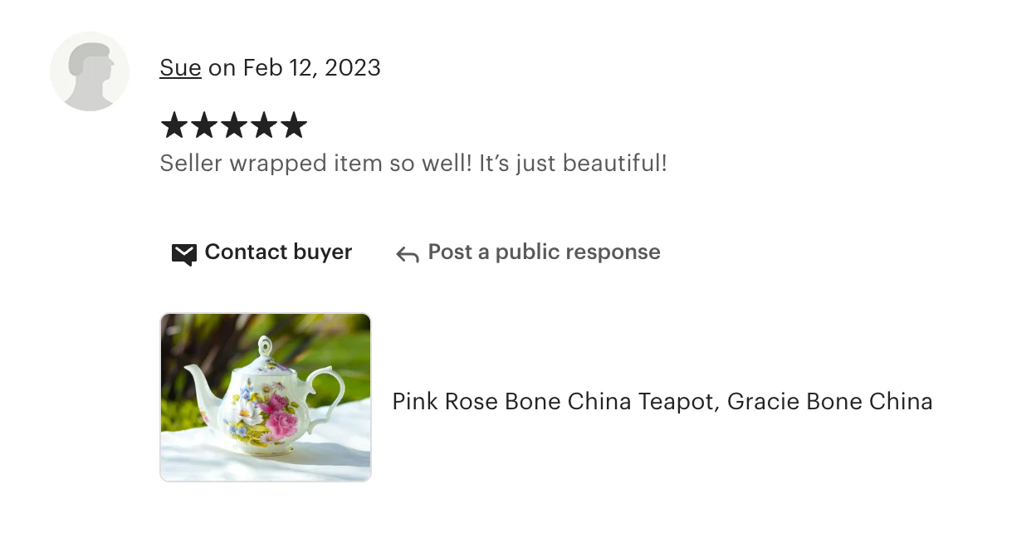Select the first star in the rating
Image resolution: width=1036 pixels, height=538 pixels.
(x=174, y=125)
